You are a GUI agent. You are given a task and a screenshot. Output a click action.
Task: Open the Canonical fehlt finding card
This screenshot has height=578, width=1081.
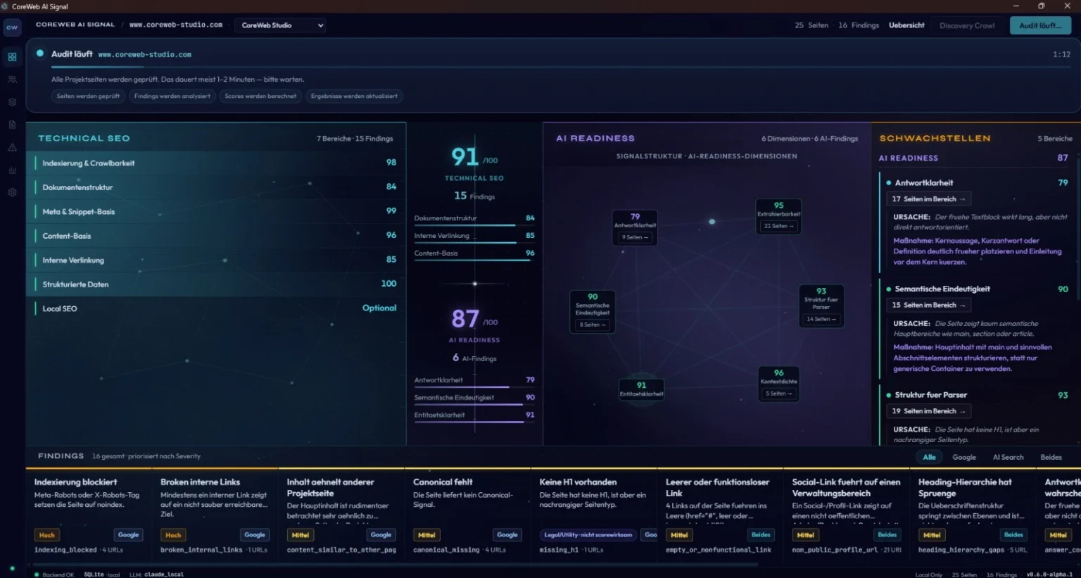467,515
